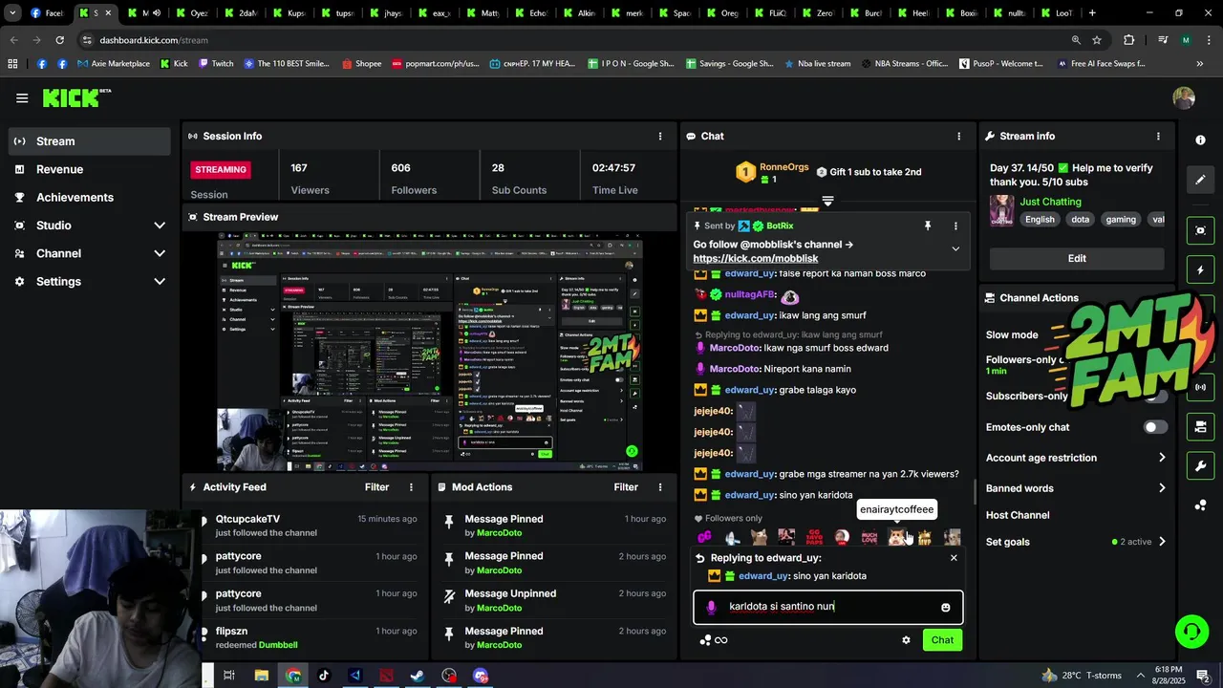Reload the browser page
This screenshot has width=1223, height=688.
coord(59,40)
